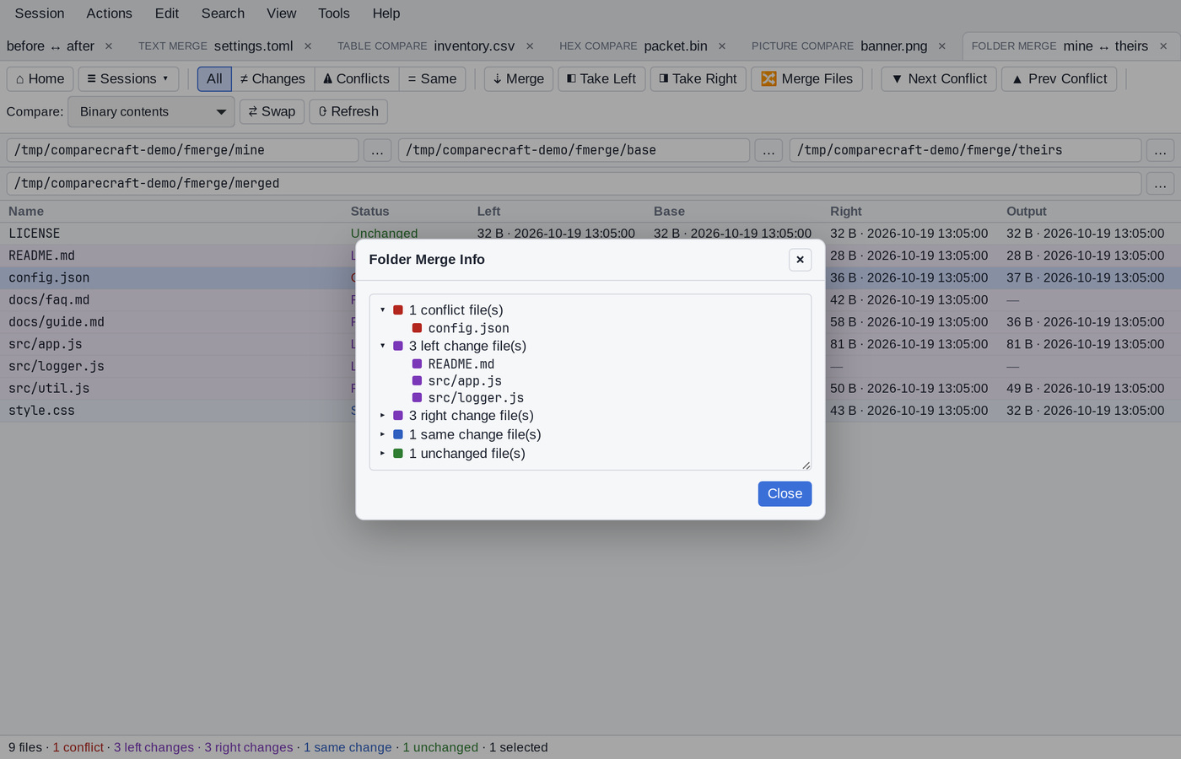The height and width of the screenshot is (759, 1181).
Task: Click the Take Right button
Action: coord(698,78)
